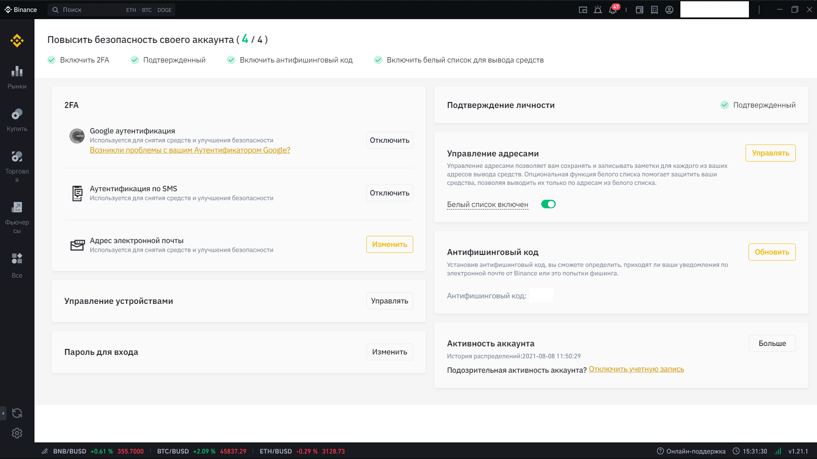Open the orders receipt icon
Image resolution: width=817 pixels, height=459 pixels.
click(x=654, y=10)
